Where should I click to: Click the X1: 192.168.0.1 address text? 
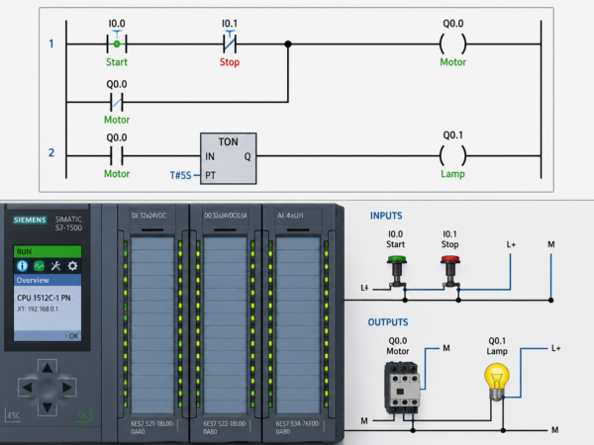tap(38, 310)
